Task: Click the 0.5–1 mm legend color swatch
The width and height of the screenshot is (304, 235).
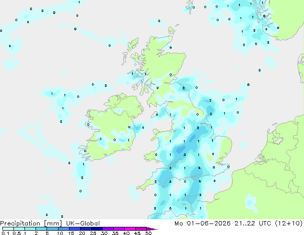Action: pos(19,229)
